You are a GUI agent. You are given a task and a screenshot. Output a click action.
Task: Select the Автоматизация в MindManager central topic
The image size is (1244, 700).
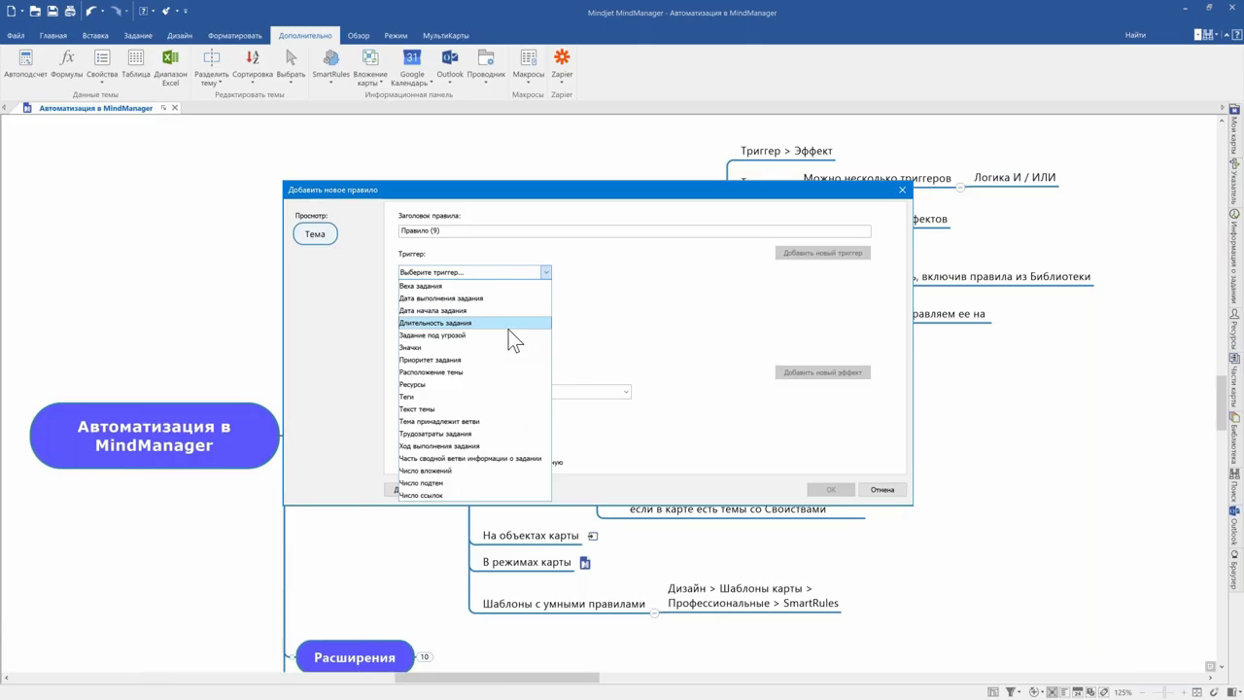tap(155, 437)
